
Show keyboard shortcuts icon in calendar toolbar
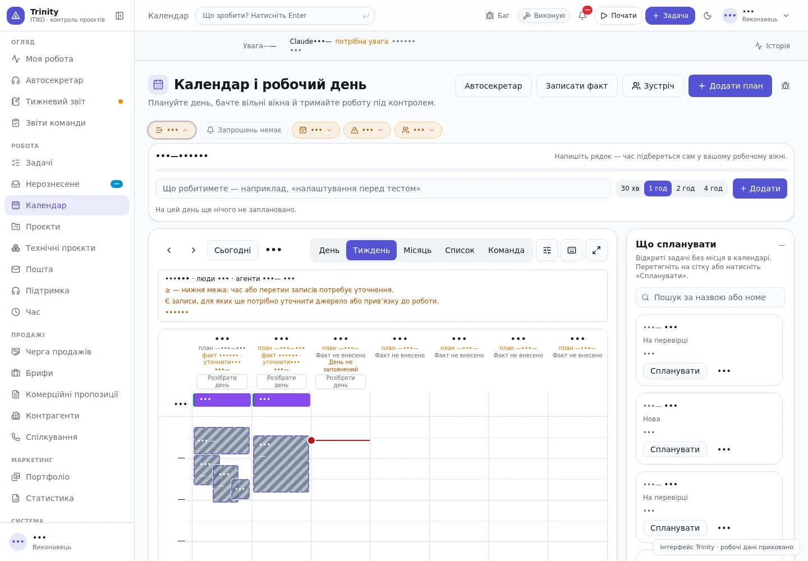pos(572,250)
